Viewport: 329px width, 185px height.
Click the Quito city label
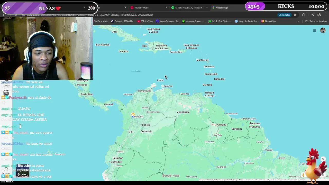tap(121, 151)
